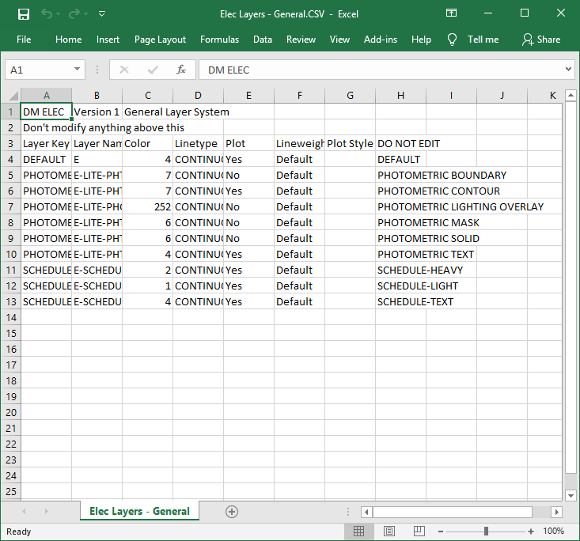Image resolution: width=580 pixels, height=541 pixels.
Task: Switch to Page Layout view icon
Action: pos(389,532)
